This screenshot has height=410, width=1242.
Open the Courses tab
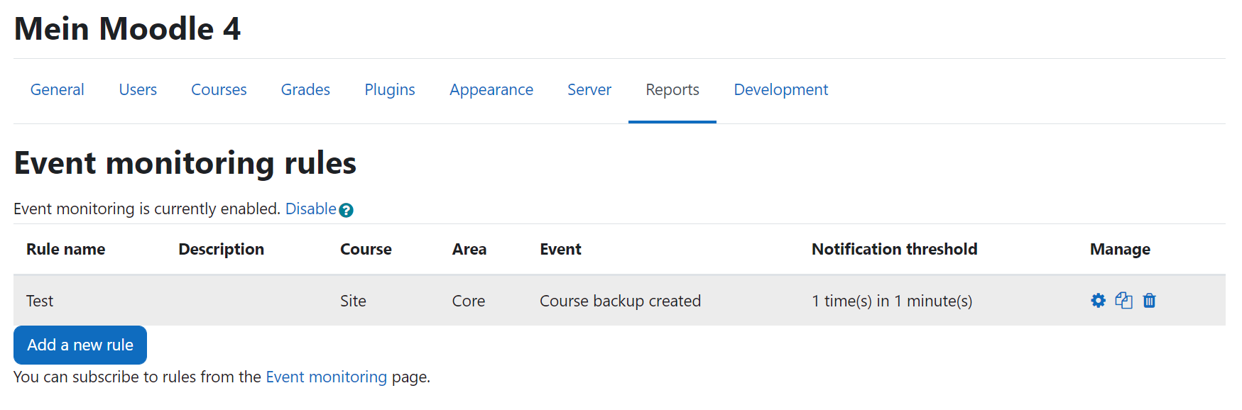click(x=219, y=90)
